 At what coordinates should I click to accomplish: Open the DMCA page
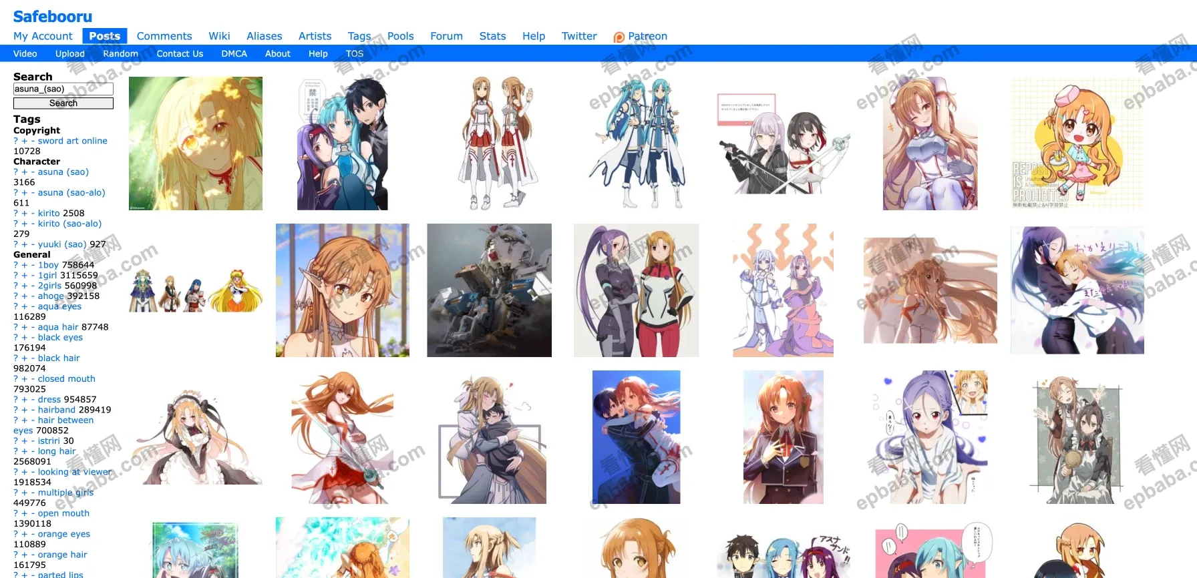[234, 53]
